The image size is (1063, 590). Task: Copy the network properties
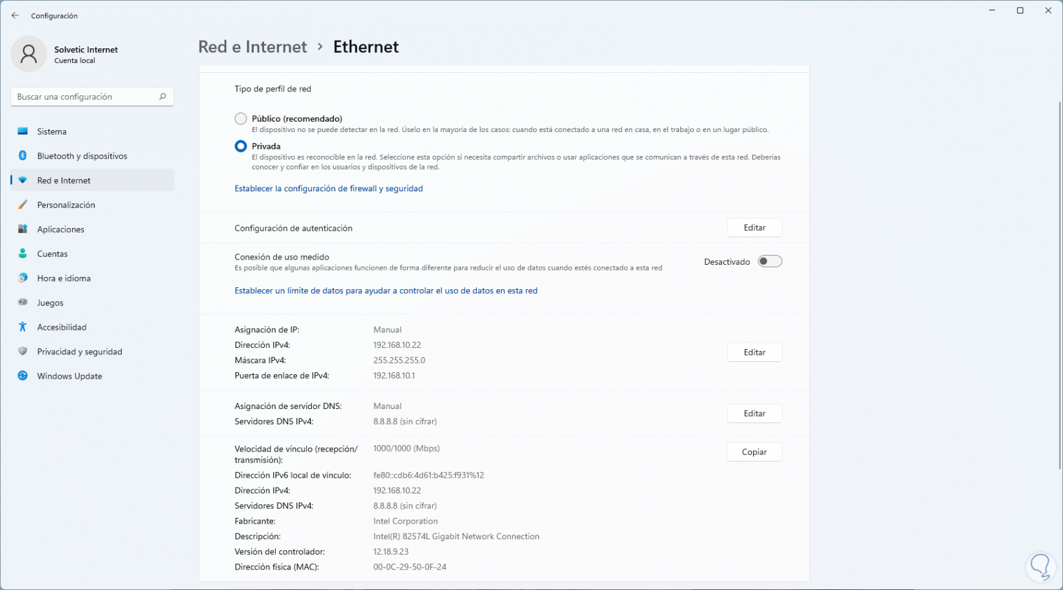pyautogui.click(x=754, y=452)
